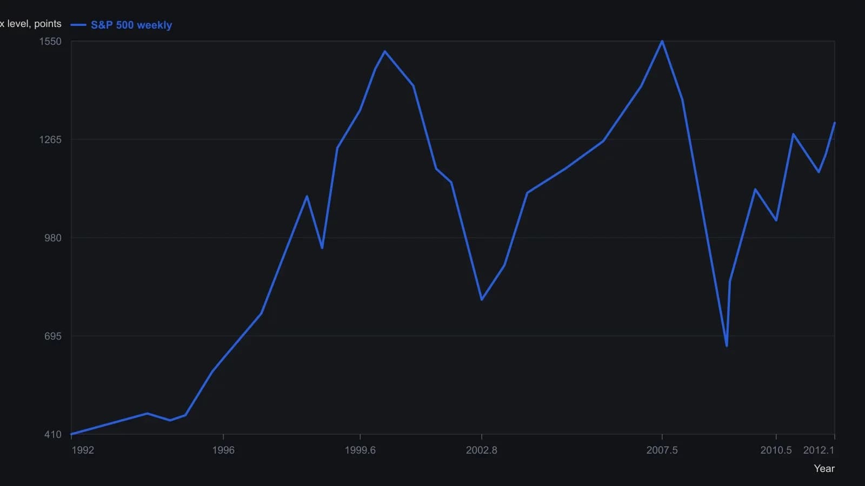Click the 1992 x-axis label
Screen dimensions: 865x486
pos(83,450)
